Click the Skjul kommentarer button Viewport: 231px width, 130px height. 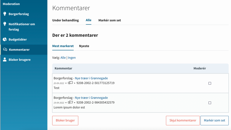pyautogui.click(x=183, y=120)
